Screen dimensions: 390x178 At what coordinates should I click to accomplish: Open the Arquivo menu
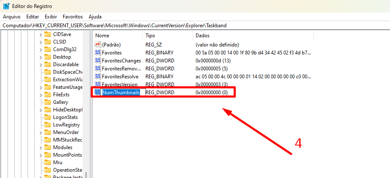(x=11, y=17)
